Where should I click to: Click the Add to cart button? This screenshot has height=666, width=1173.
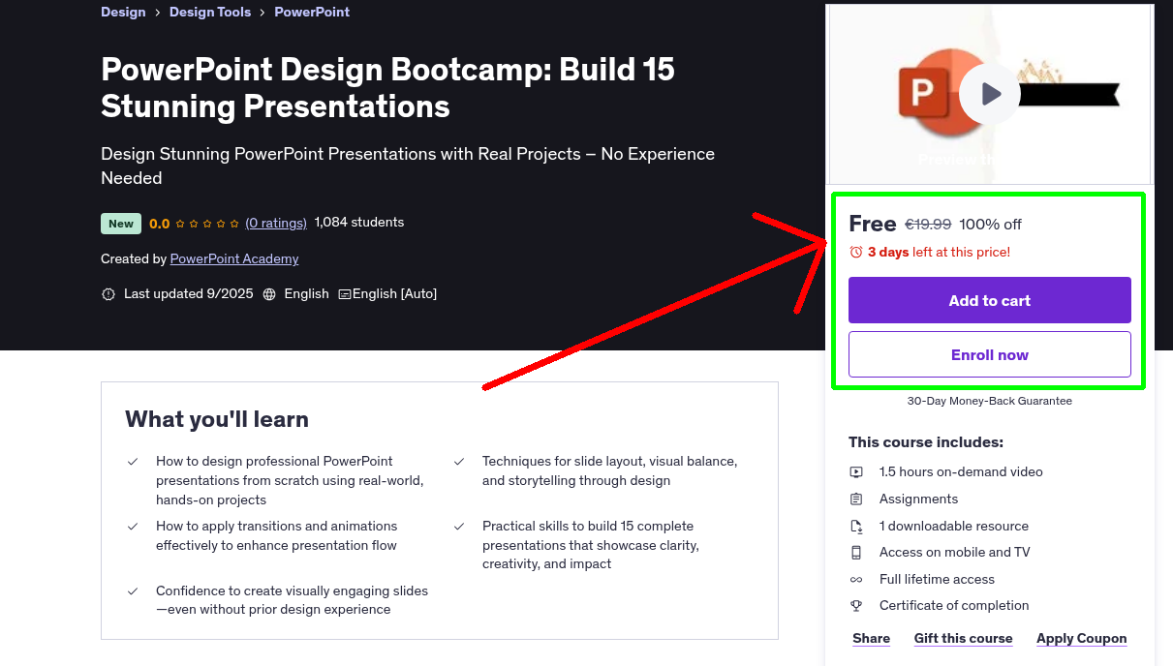point(990,300)
